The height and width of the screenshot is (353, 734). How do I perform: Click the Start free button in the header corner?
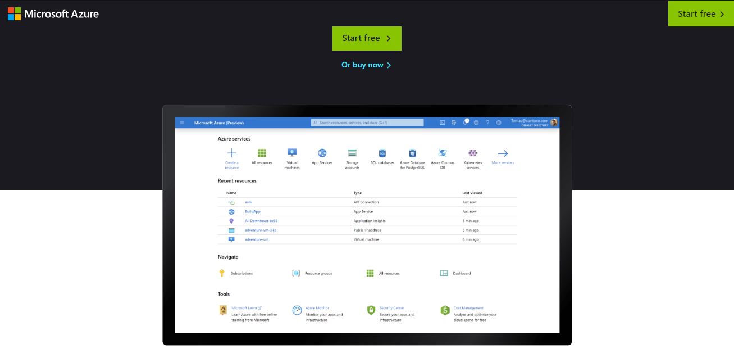point(701,13)
